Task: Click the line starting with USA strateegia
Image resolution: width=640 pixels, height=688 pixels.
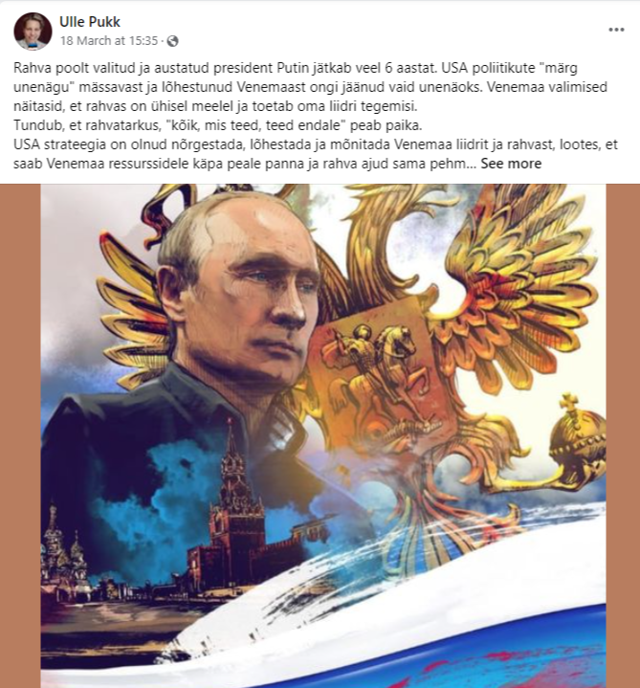Action: [316, 144]
